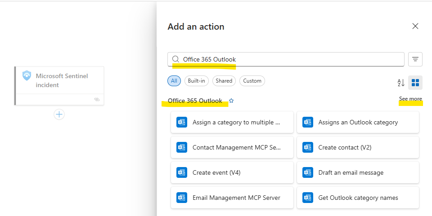Click the Outlook icon beside Get Outlook category names
Image resolution: width=432 pixels, height=216 pixels.
pyautogui.click(x=308, y=198)
